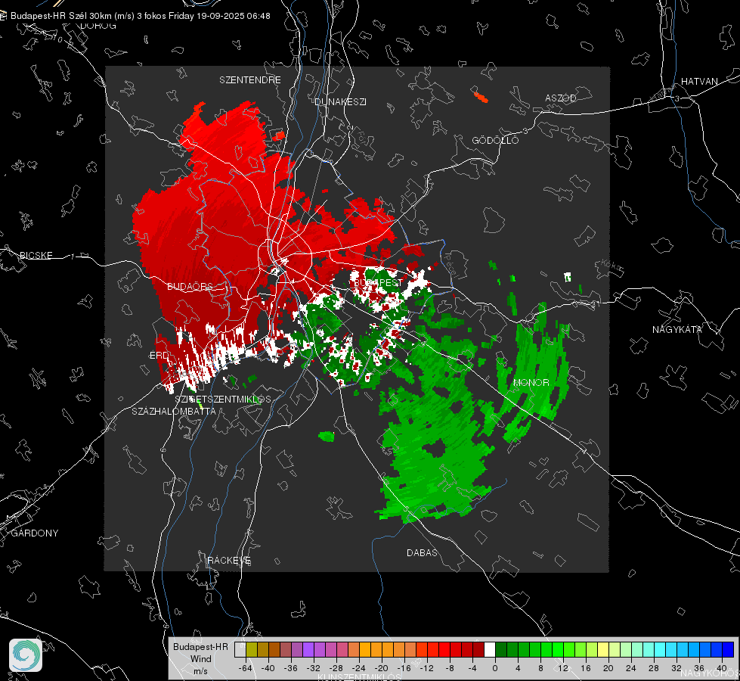
Task: Click the 28 legend value
Action: [654, 668]
